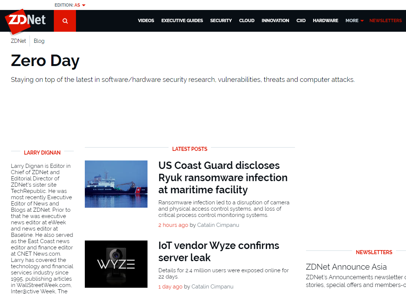
Task: Open the Wyze camera thumbnail
Action: [116, 264]
